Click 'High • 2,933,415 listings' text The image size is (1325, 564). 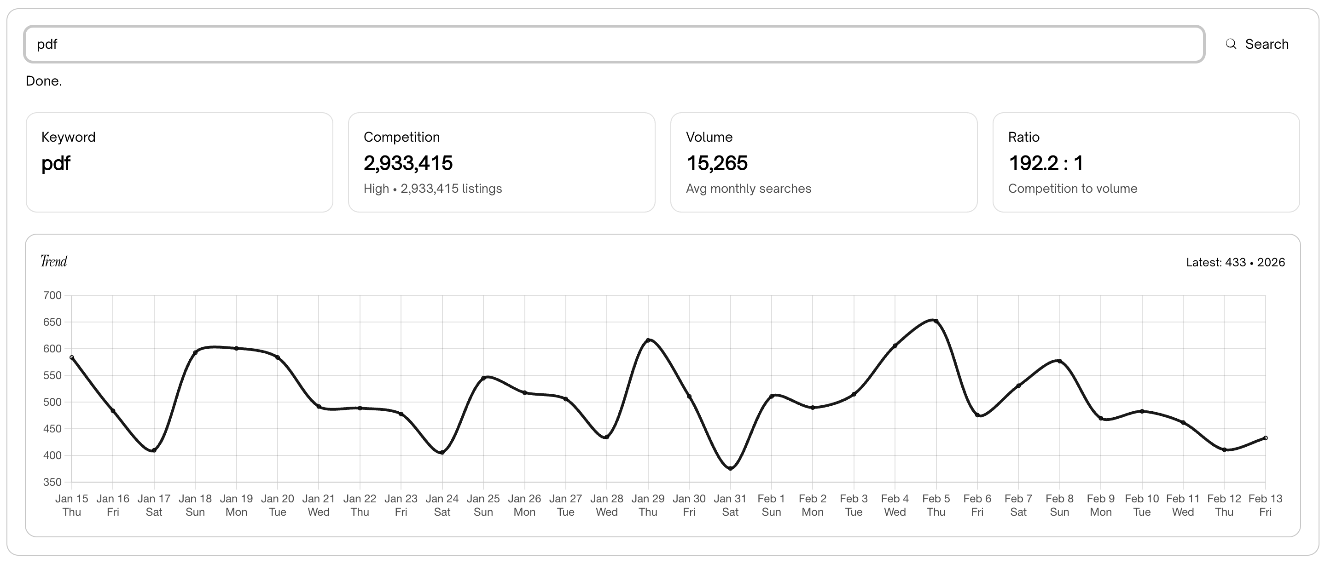click(433, 189)
